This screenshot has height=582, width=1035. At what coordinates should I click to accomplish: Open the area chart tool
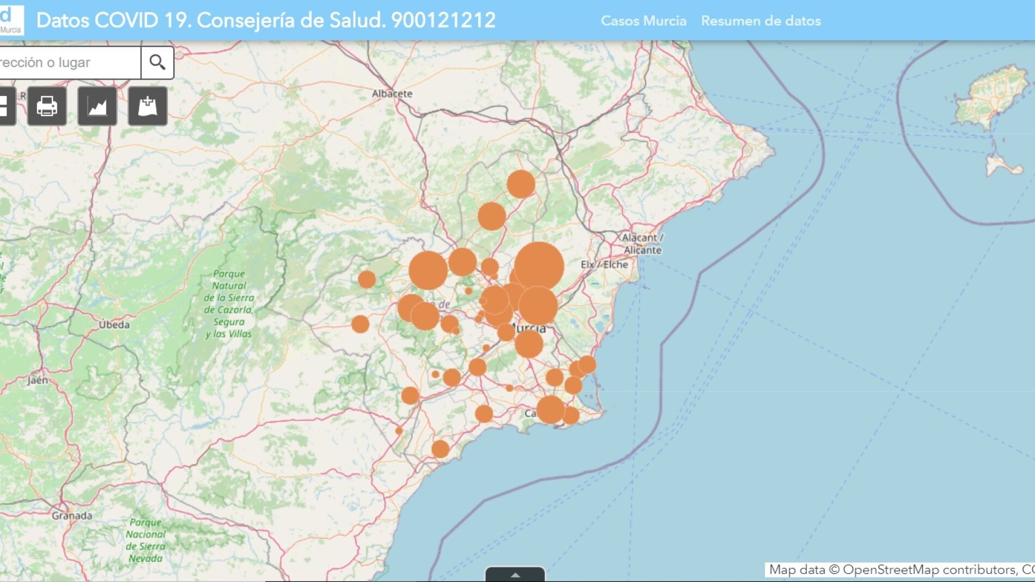[97, 106]
